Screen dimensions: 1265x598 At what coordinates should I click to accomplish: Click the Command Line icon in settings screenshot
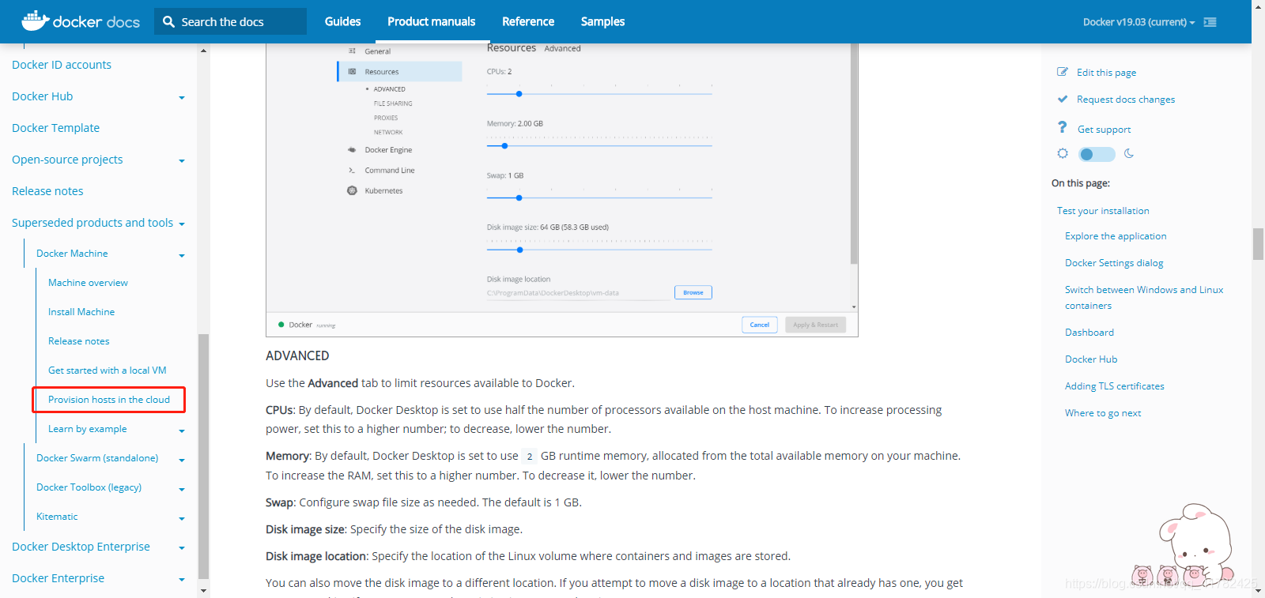[352, 170]
